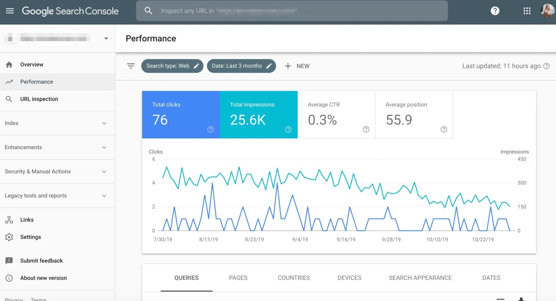This screenshot has height=301, width=556.
Task: Open the filter rows icon
Action: (x=131, y=66)
